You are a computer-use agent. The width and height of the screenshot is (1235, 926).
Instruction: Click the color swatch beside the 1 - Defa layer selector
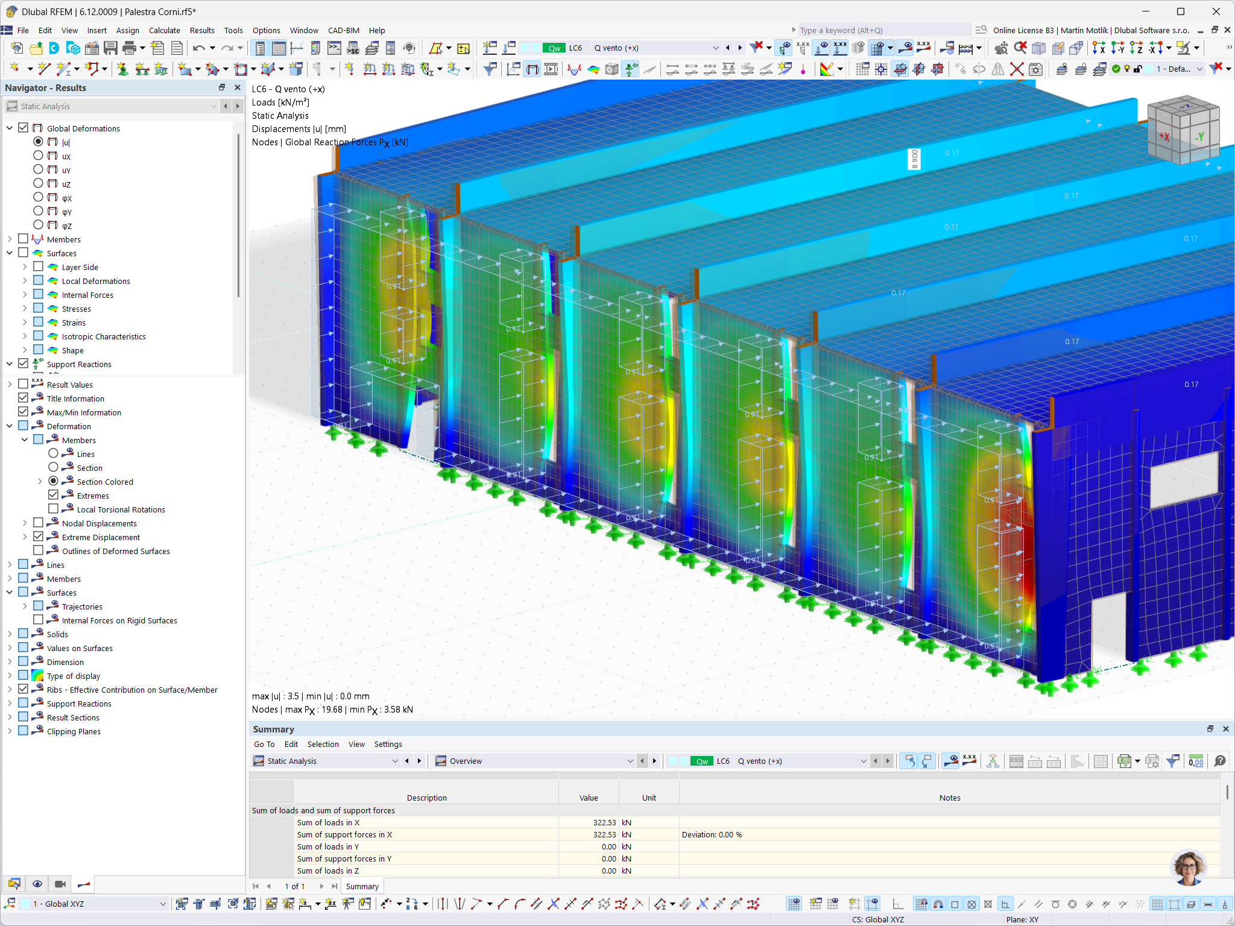[1149, 69]
